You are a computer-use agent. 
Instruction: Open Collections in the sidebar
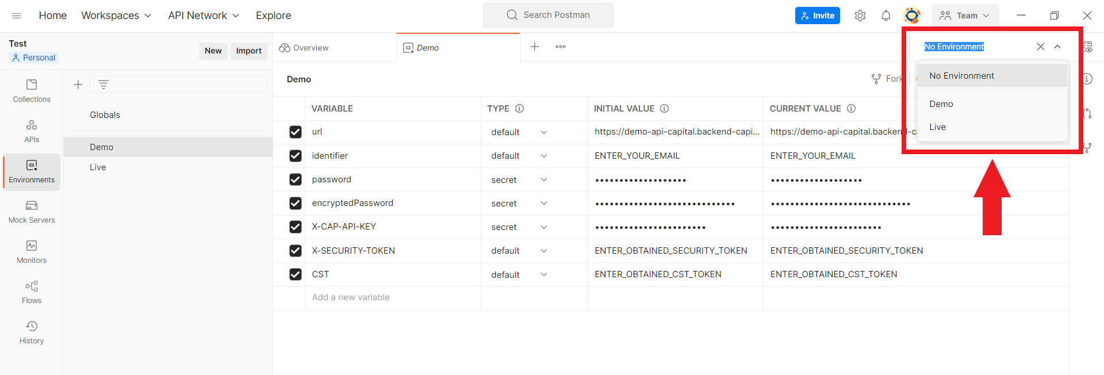click(x=32, y=91)
